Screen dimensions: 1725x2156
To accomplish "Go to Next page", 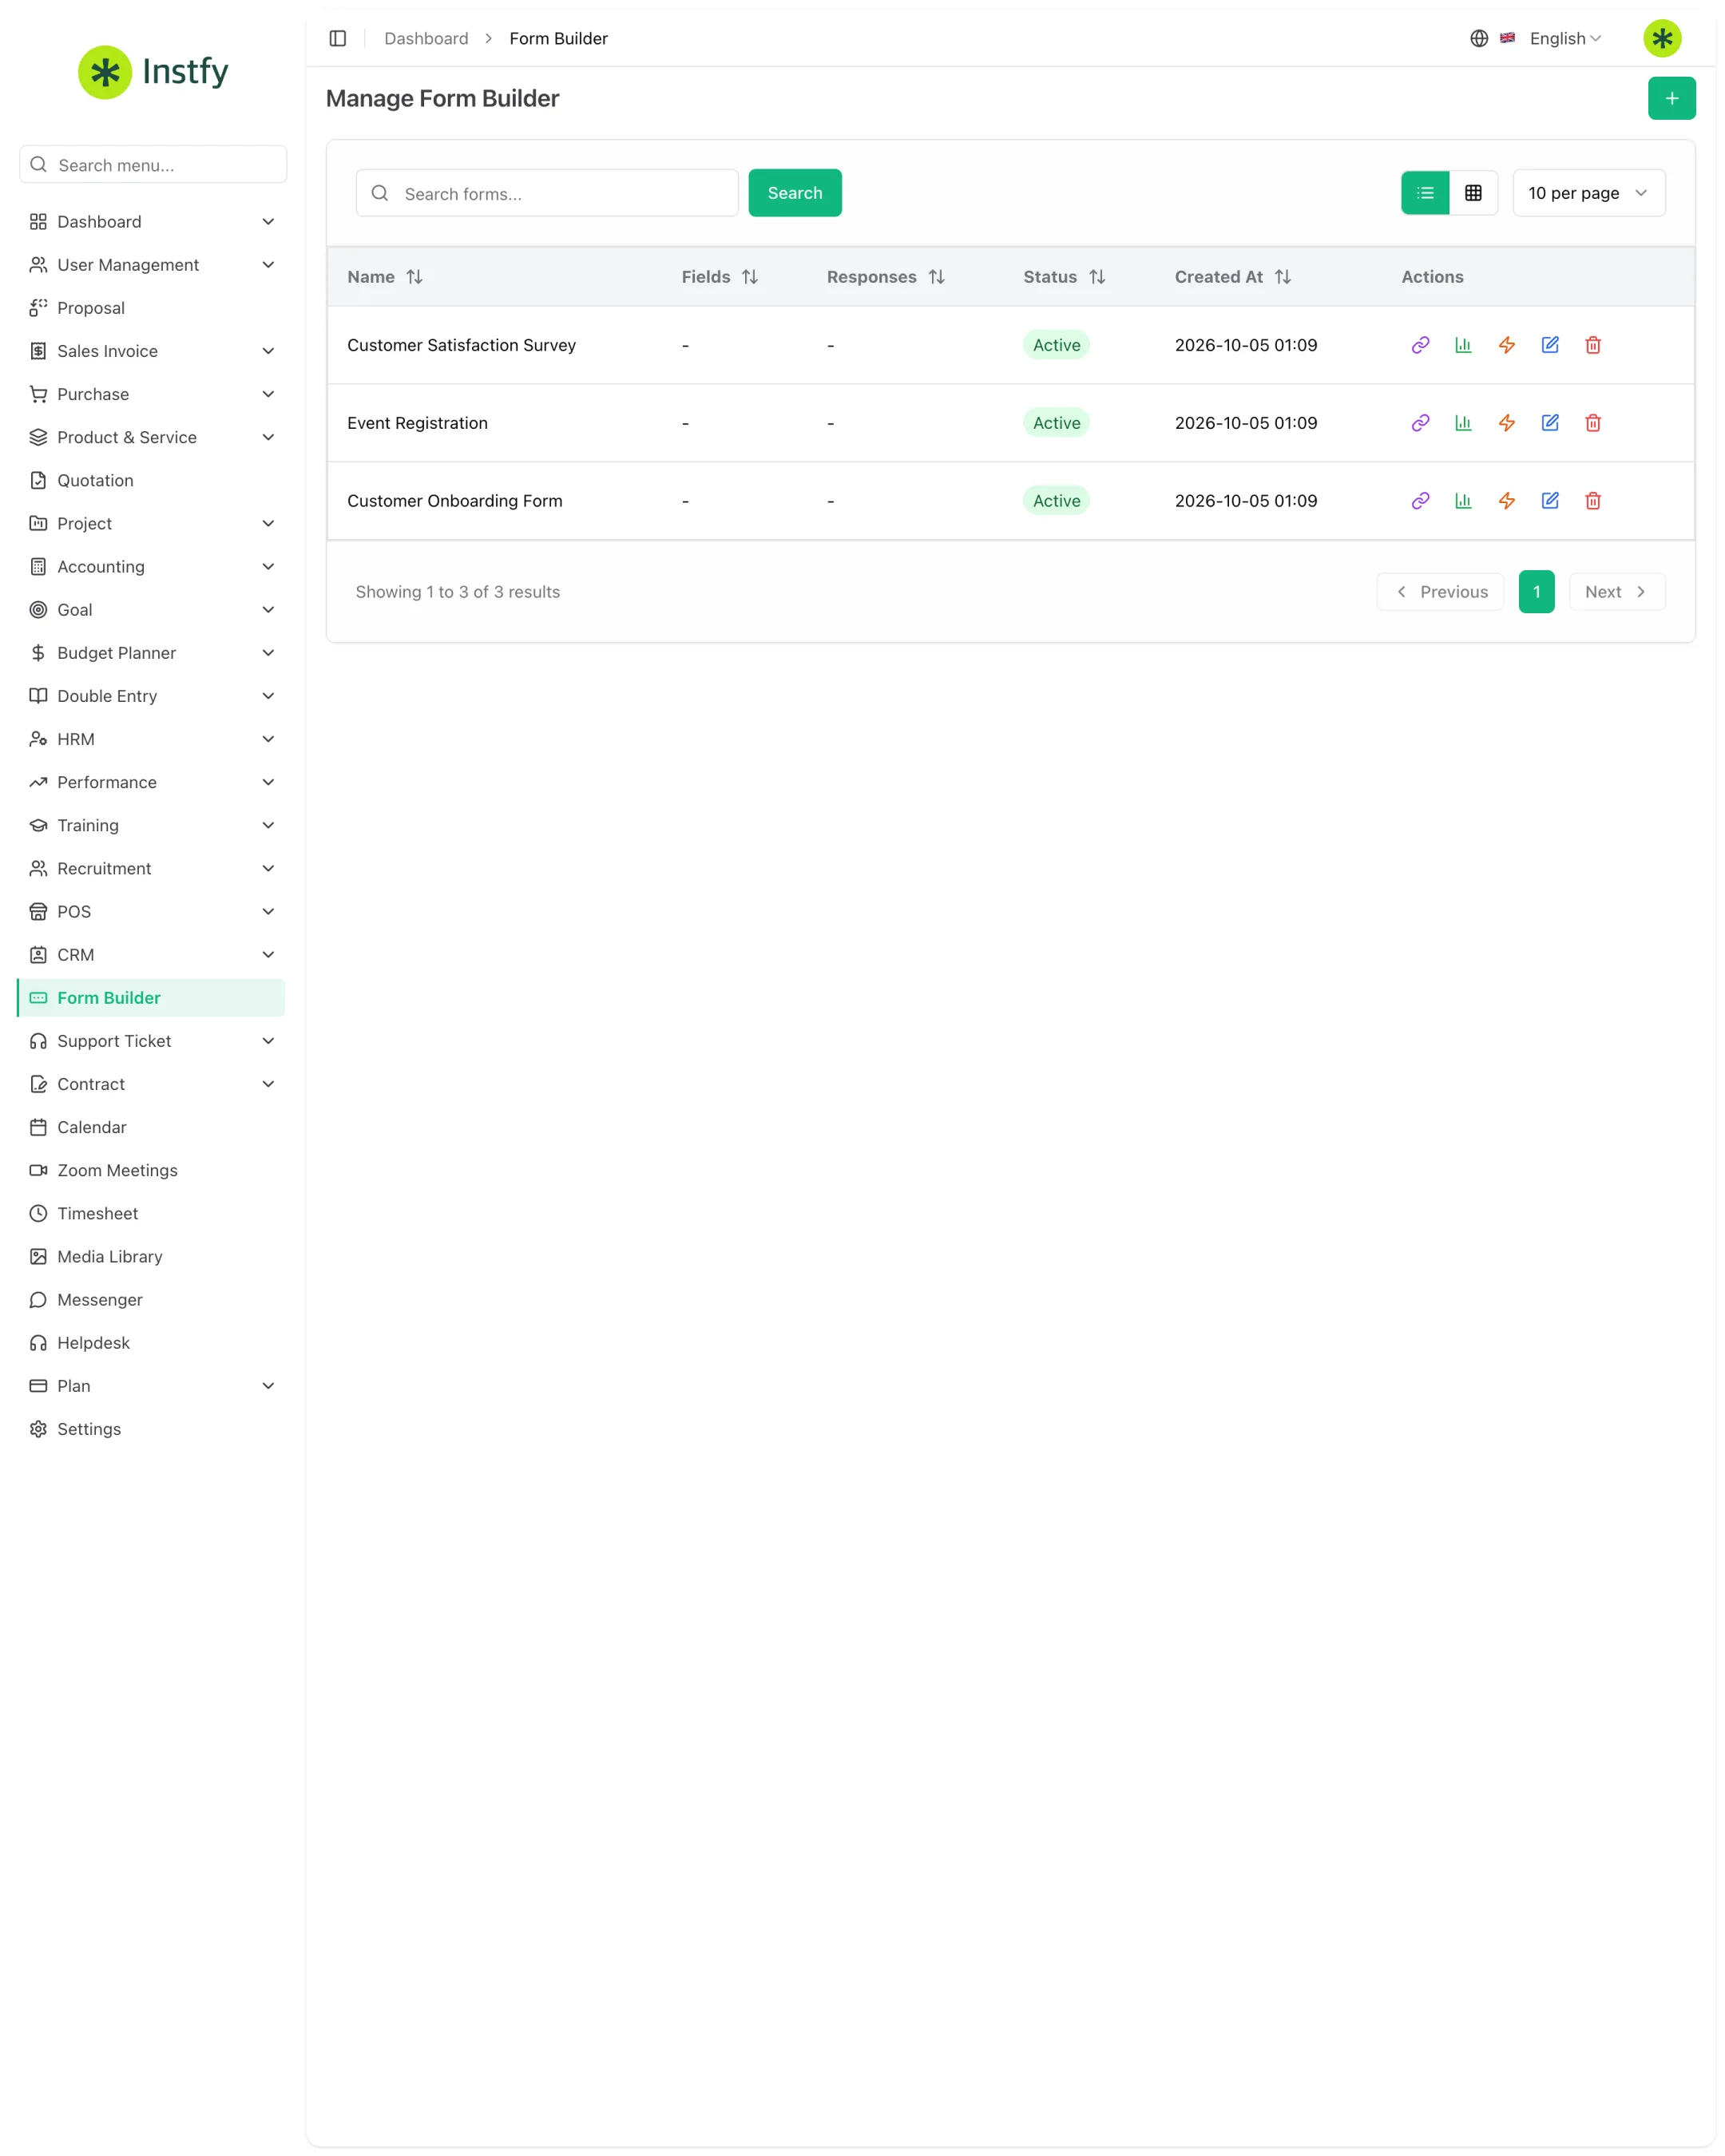I will click(1616, 592).
